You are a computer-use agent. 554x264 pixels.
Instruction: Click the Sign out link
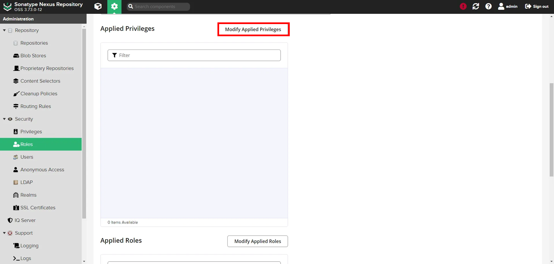(541, 6)
